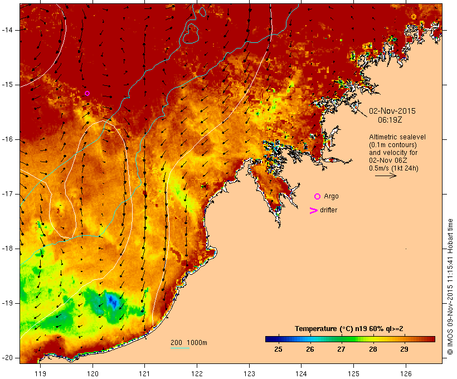457x379 pixels.
Task: Click the 'Temperature (°C) n19 60% ql>=2' title
Action: [349, 329]
